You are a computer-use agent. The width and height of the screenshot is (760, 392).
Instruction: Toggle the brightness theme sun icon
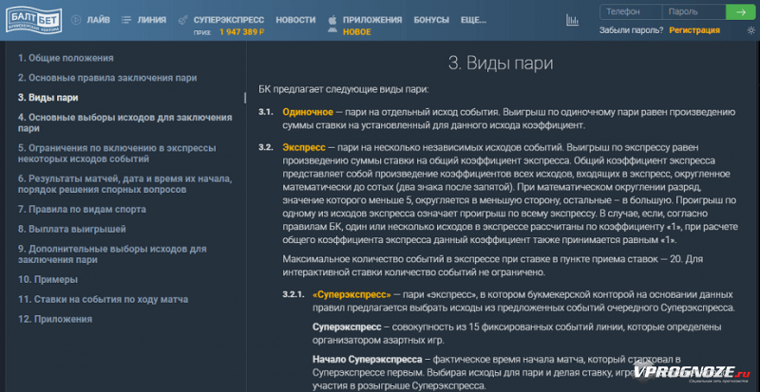coord(751,30)
